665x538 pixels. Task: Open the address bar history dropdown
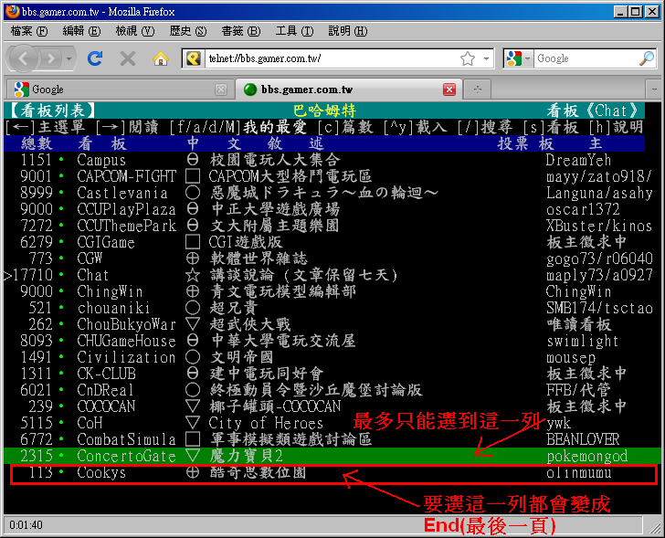click(x=486, y=58)
